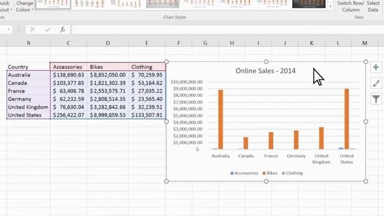The width and height of the screenshot is (384, 216).
Task: Open the Chart Styles paintbrush button
Action: (376, 83)
